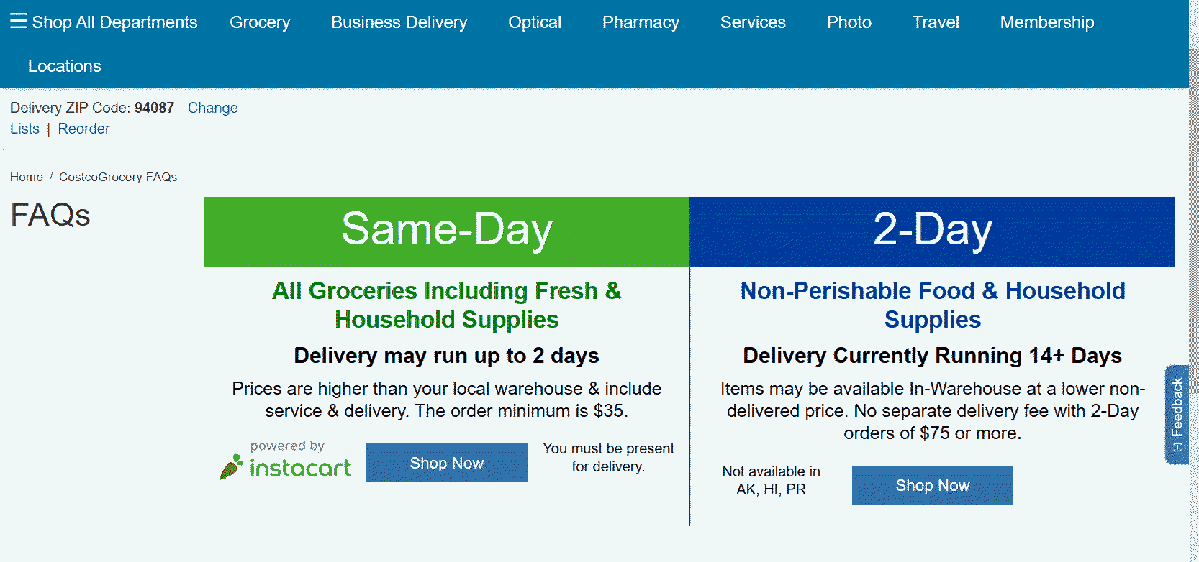Open the hamburger Shop All Departments menu icon
The height and width of the screenshot is (562, 1199).
click(19, 21)
